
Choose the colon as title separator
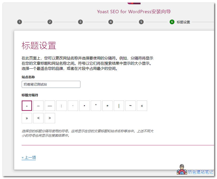coord(61,106)
